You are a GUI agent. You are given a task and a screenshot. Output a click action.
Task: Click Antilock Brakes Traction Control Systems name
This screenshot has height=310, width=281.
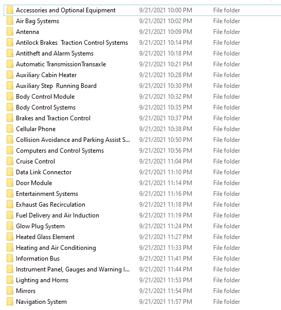(72, 43)
